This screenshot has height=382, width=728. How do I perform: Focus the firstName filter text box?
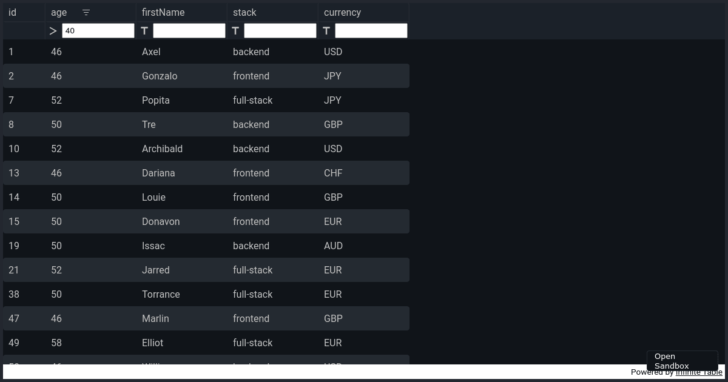[x=189, y=30]
